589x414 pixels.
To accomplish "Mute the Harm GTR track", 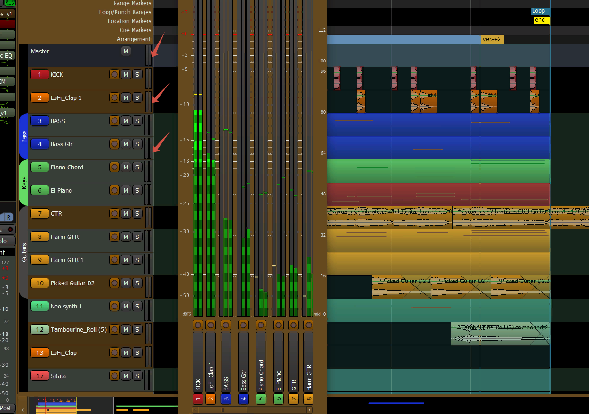I will coord(126,237).
